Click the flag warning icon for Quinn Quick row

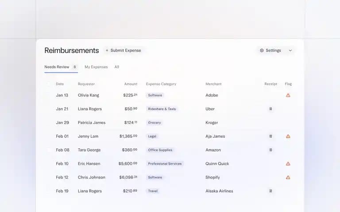pos(288,163)
